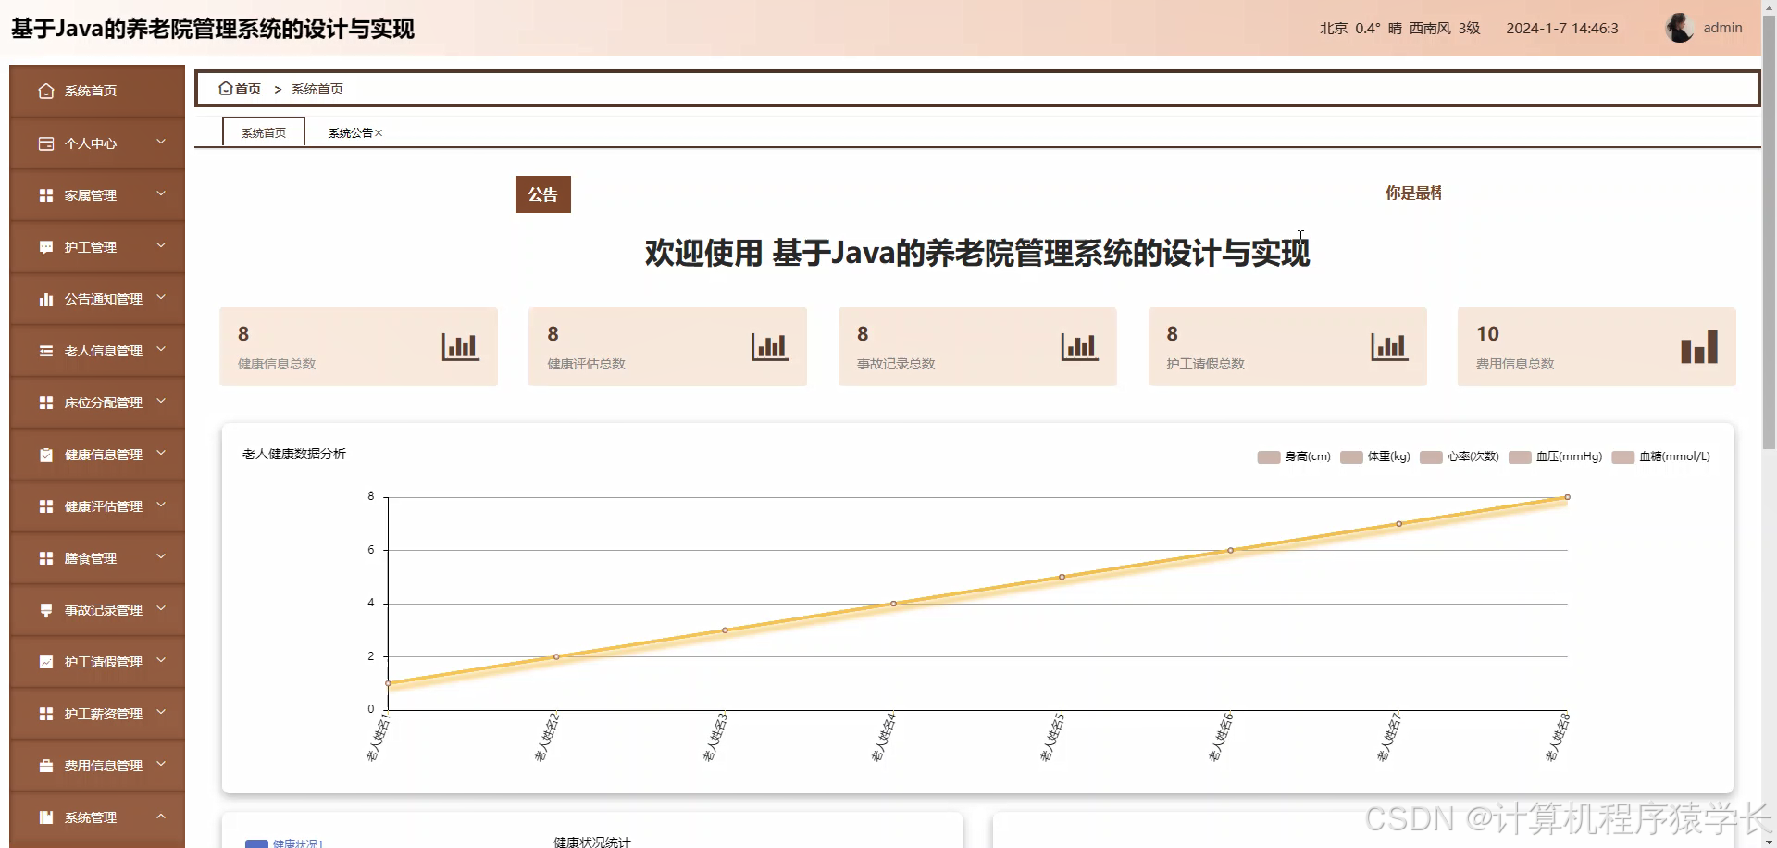This screenshot has width=1777, height=848.
Task: Expand 公告通知管理 chevron
Action: point(161,298)
